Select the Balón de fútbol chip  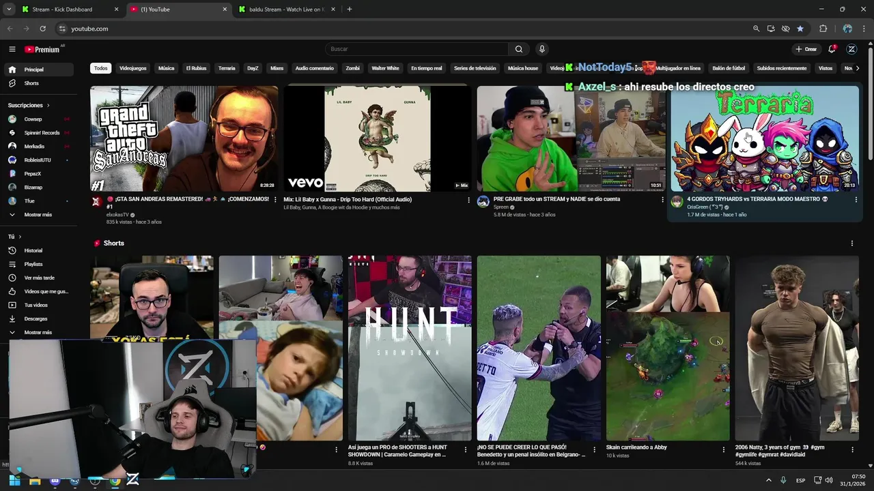(x=729, y=68)
